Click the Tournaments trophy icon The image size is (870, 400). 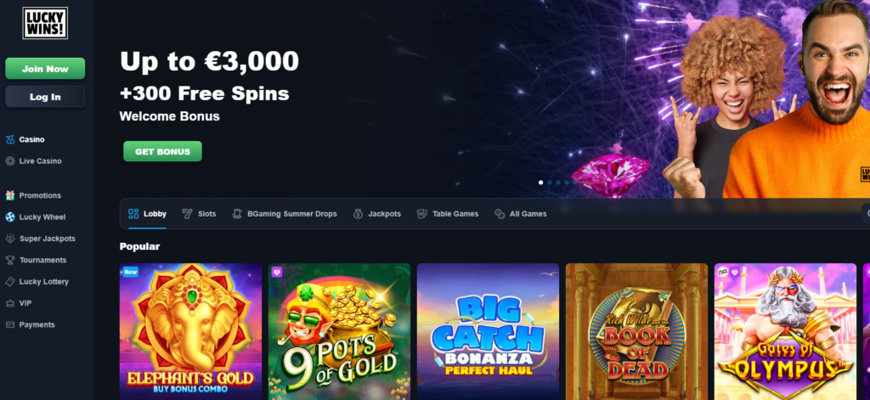[10, 260]
